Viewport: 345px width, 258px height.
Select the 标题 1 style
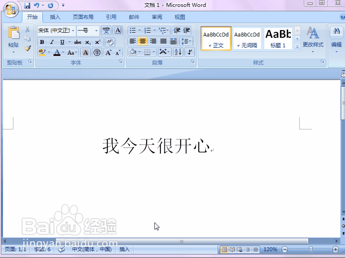(278, 38)
